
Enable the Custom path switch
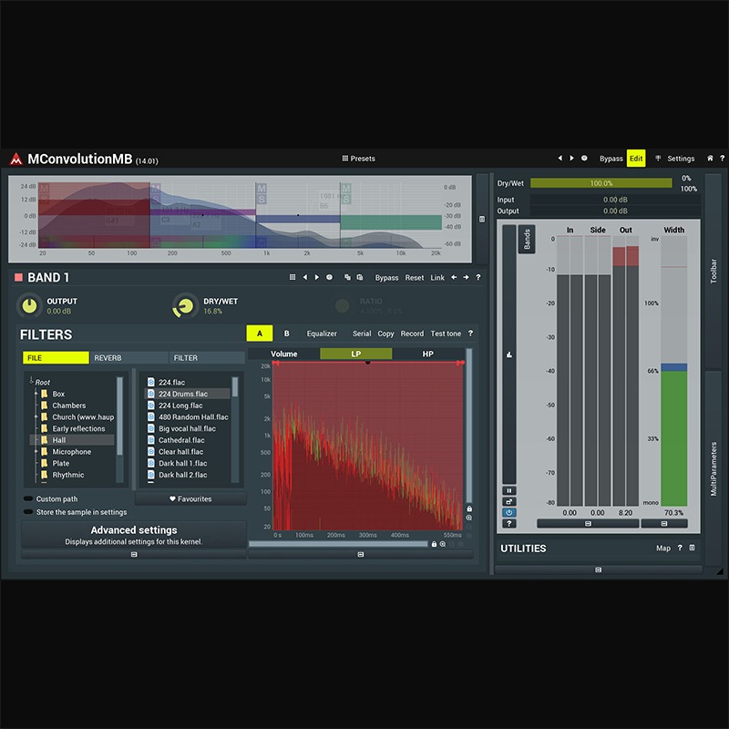(x=28, y=498)
